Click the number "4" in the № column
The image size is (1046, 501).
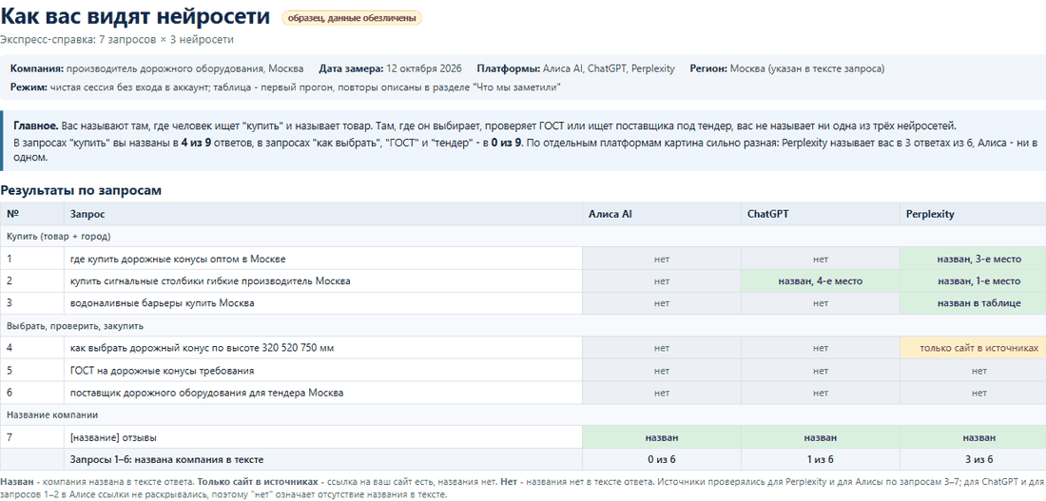[x=10, y=348]
